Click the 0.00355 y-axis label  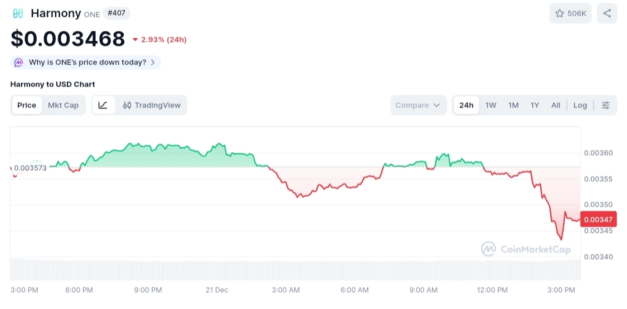pyautogui.click(x=598, y=179)
